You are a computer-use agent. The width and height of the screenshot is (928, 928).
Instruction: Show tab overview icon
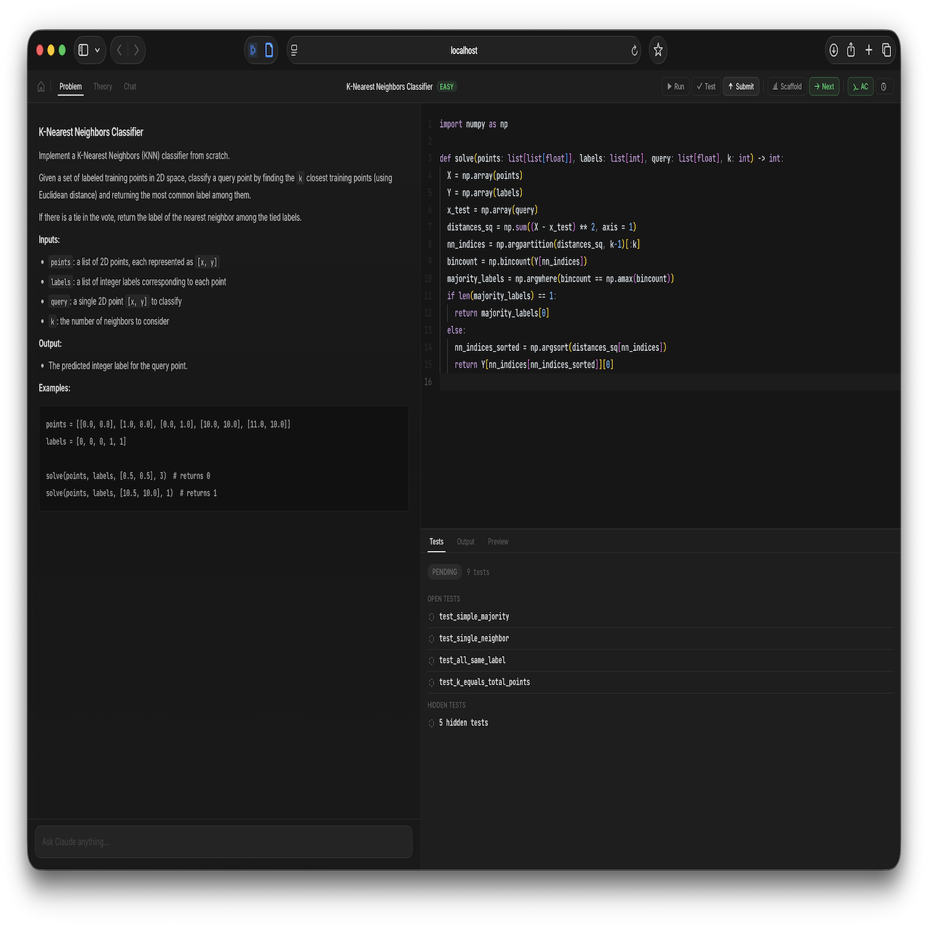[x=886, y=50]
